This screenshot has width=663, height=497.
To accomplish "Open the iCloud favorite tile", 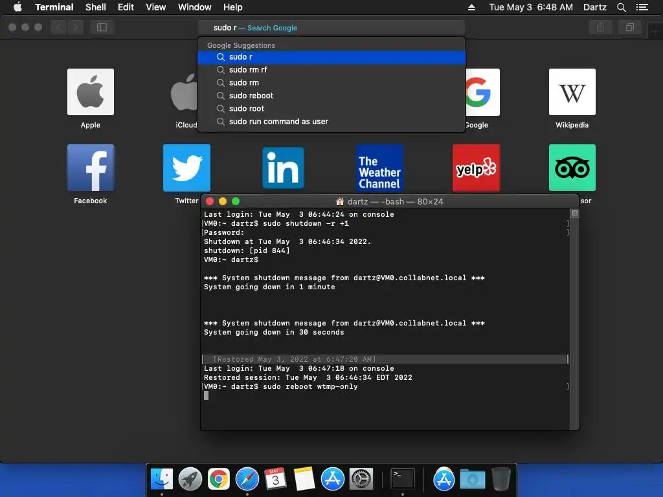I will [x=184, y=92].
